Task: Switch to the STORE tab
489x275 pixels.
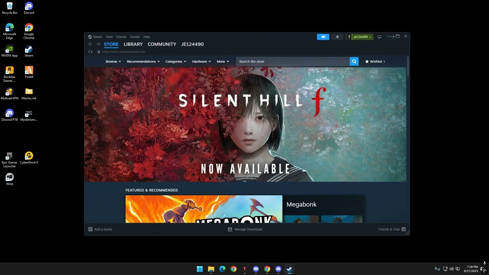Action: (111, 44)
